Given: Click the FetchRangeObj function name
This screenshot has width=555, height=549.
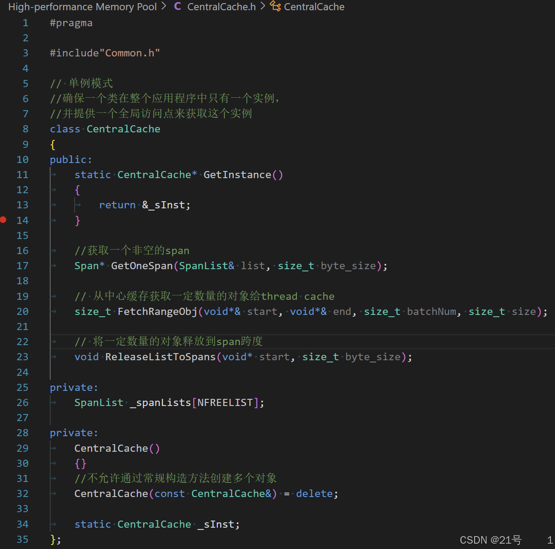Looking at the screenshot, I should point(157,311).
